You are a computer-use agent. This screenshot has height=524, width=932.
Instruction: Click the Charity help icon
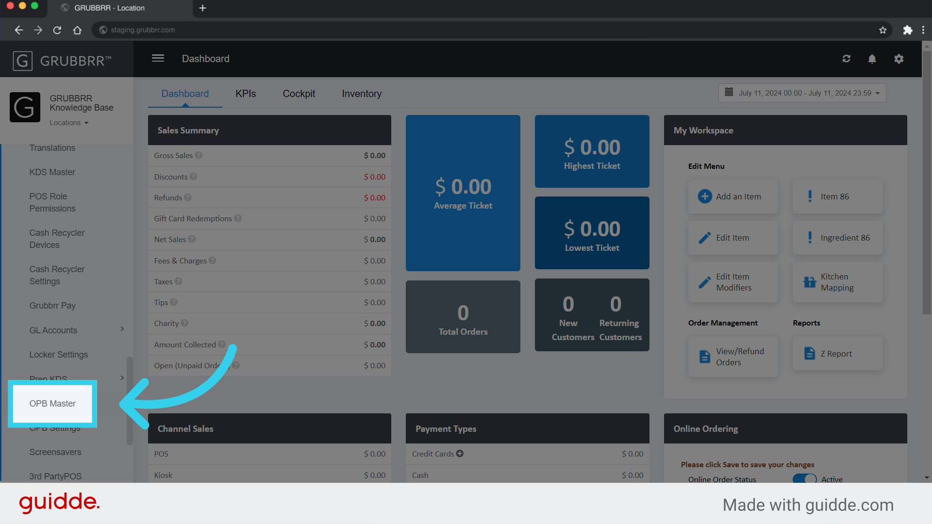pyautogui.click(x=184, y=323)
